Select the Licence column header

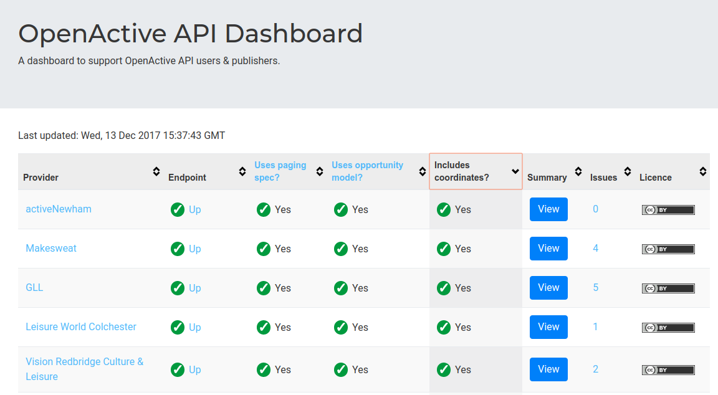click(x=656, y=178)
